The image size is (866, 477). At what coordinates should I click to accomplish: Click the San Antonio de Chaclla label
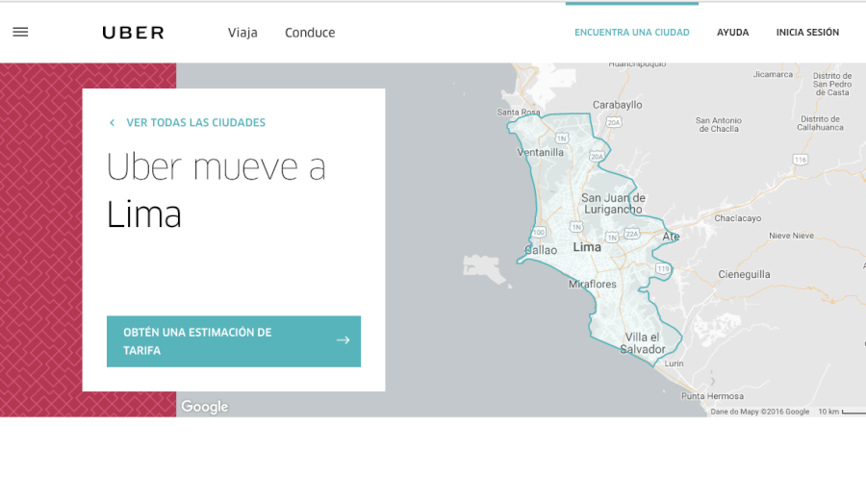coord(719,124)
